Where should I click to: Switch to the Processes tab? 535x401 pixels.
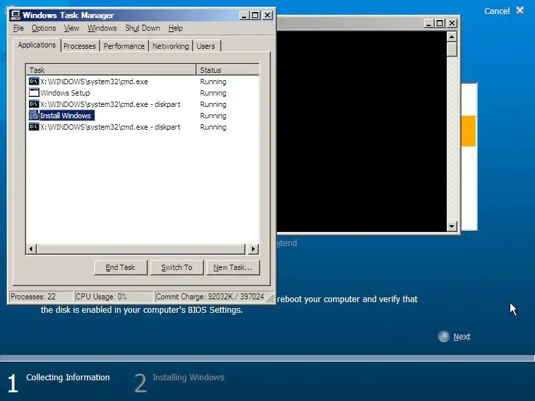coord(80,46)
